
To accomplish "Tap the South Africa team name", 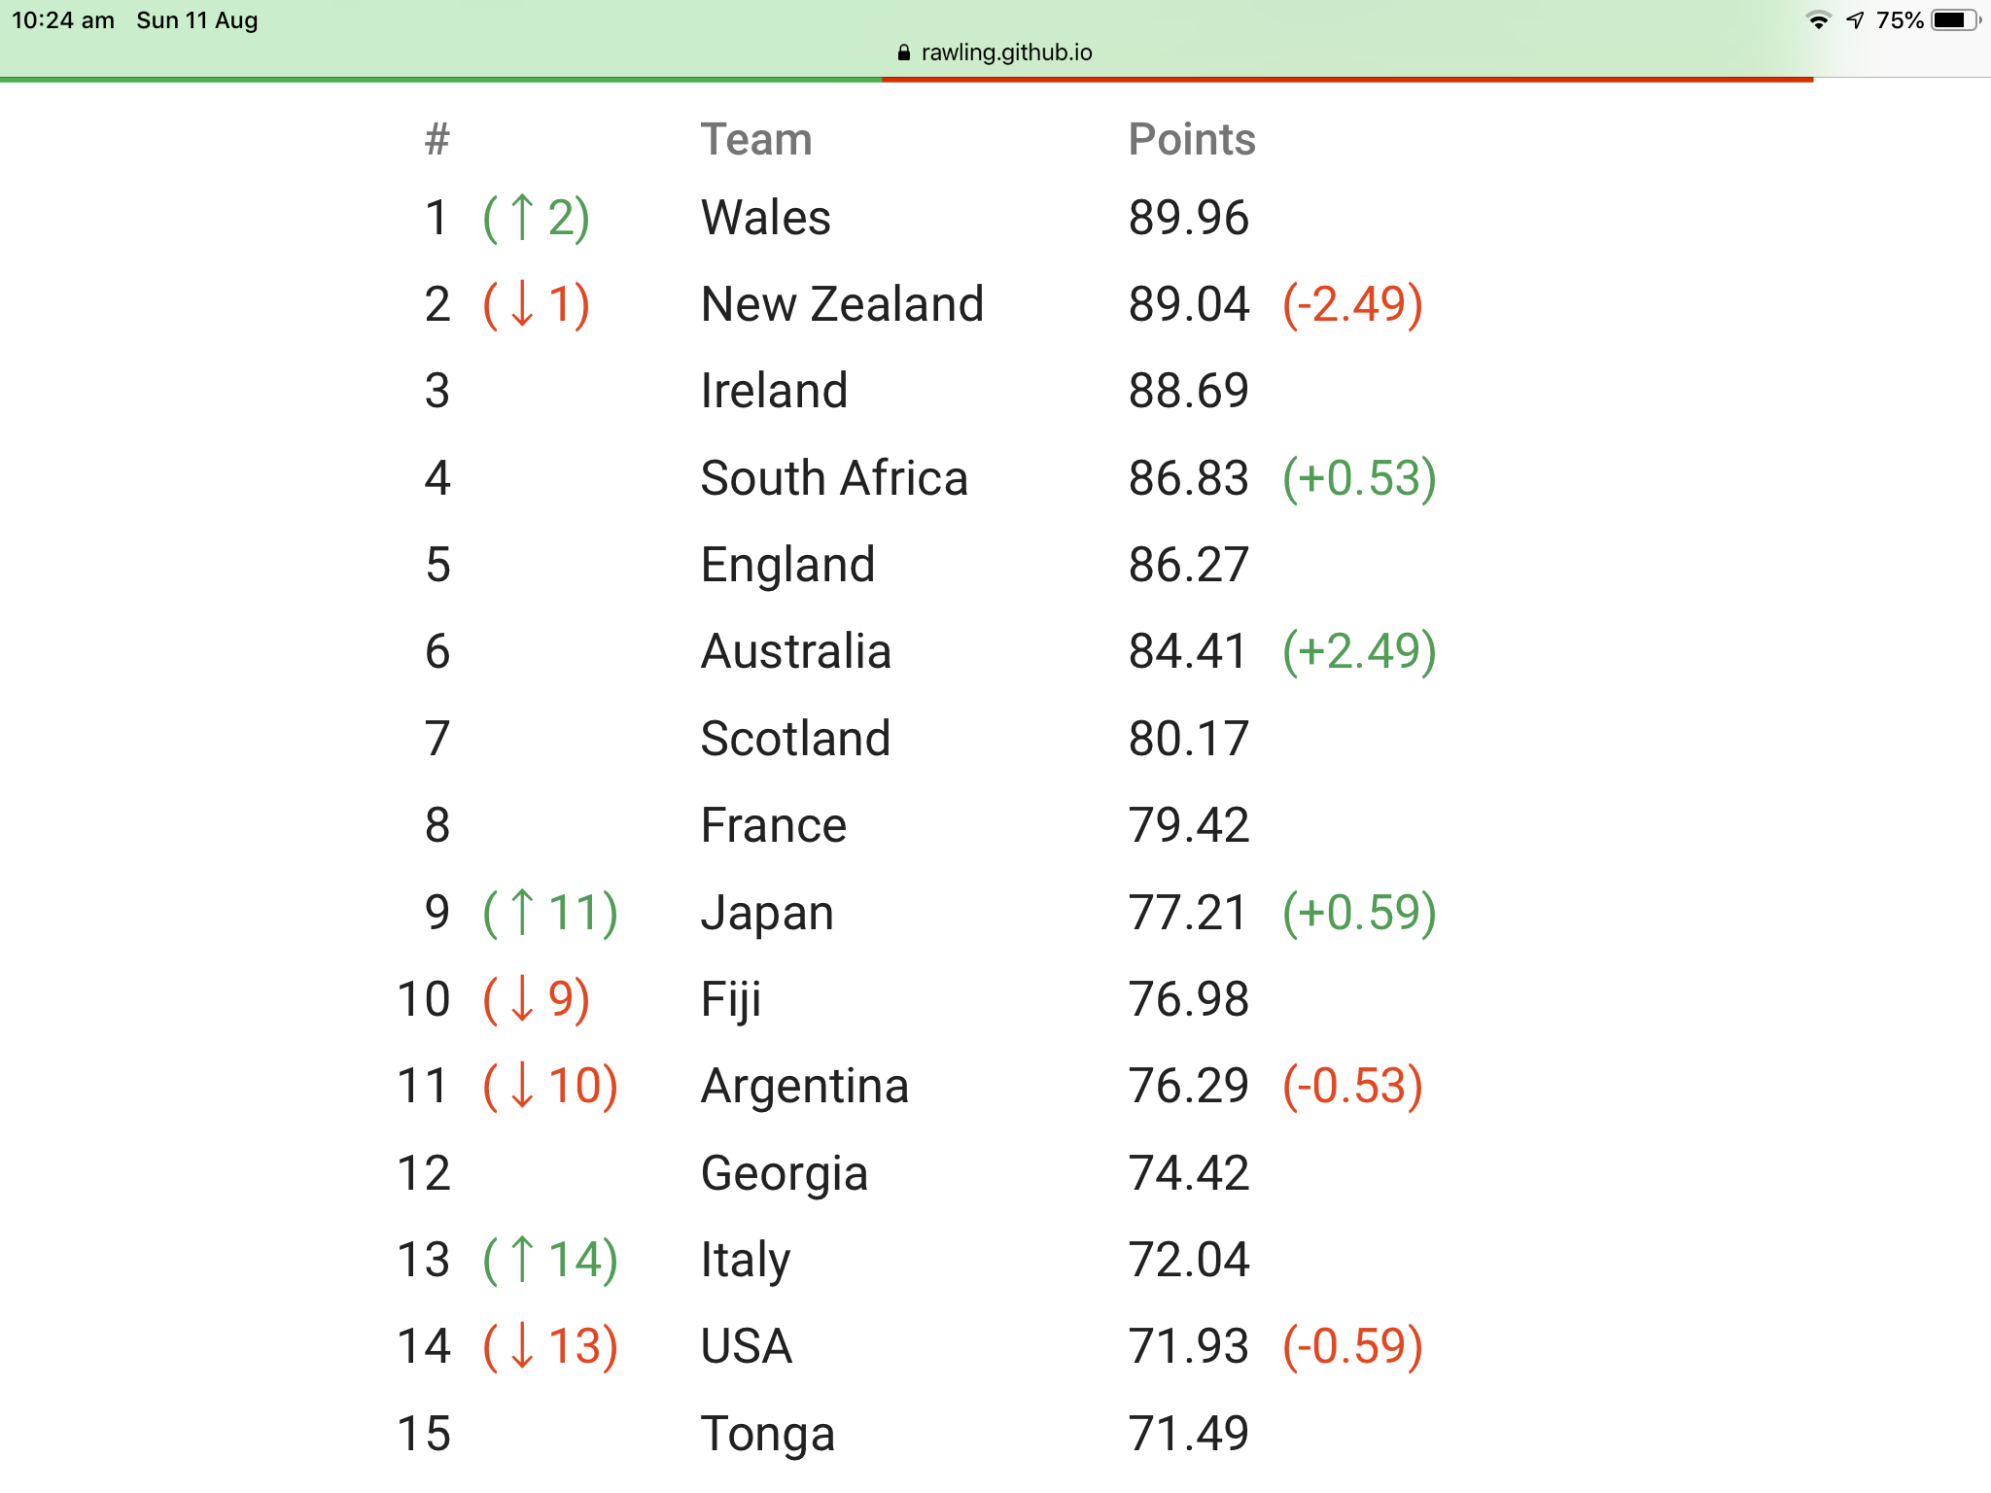I will pos(834,478).
